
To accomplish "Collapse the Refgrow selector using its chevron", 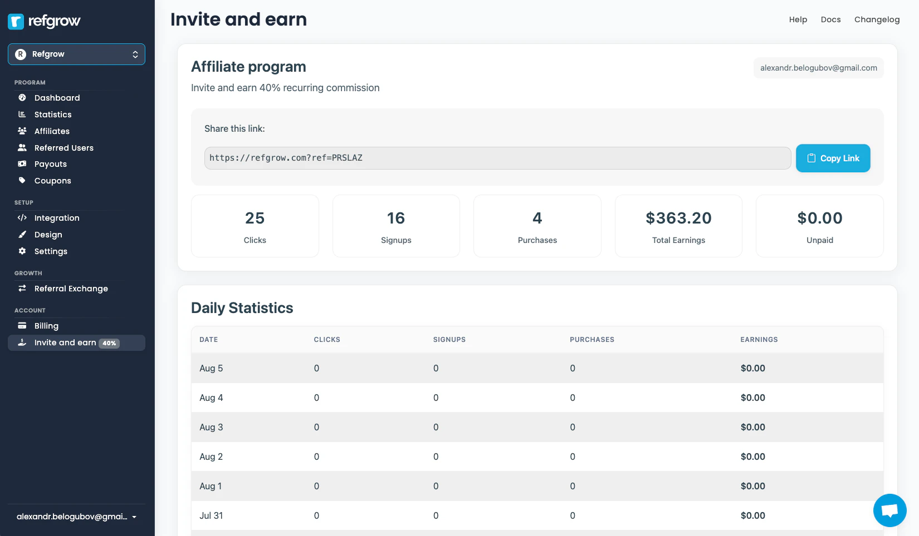I will coord(135,54).
